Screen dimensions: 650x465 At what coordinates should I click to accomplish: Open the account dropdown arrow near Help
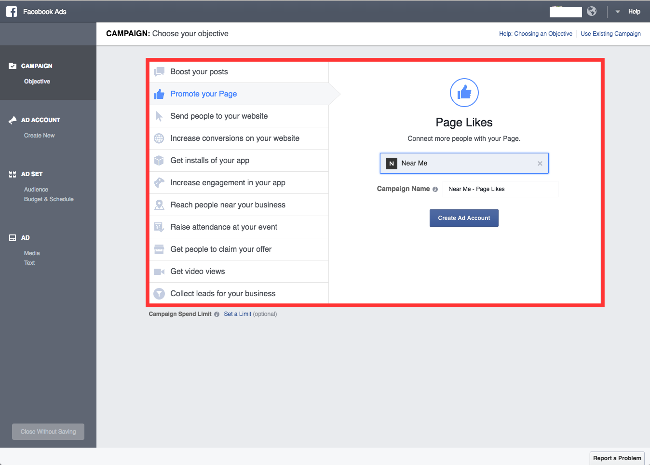tap(618, 12)
